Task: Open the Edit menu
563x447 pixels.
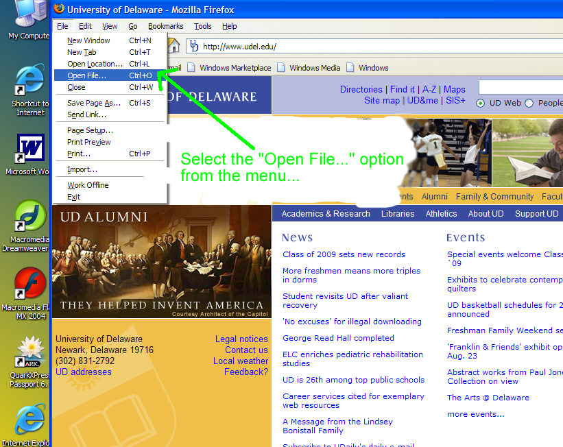Action: (85, 26)
